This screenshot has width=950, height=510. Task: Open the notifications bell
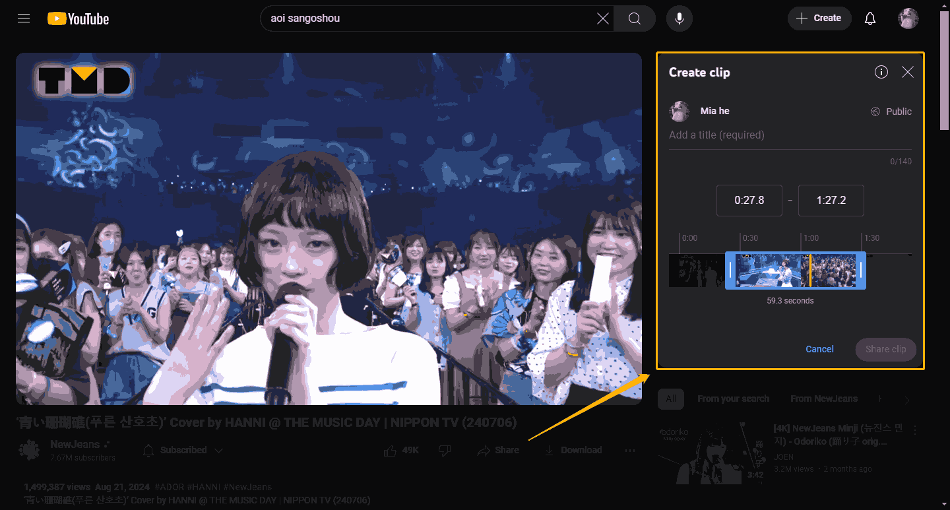[x=870, y=18]
